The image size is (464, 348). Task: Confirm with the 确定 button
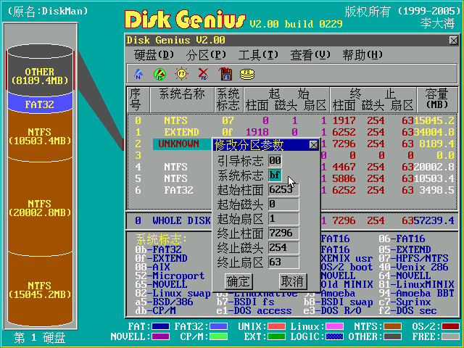coord(239,281)
